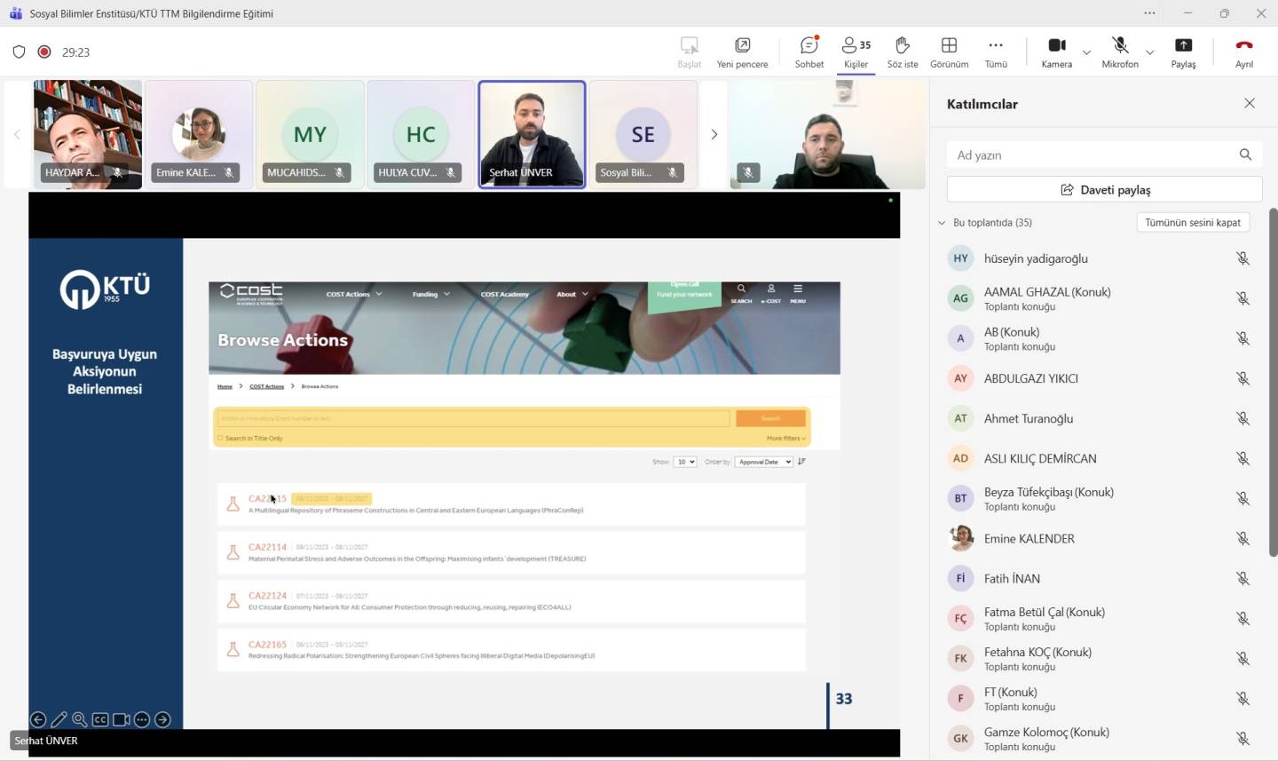This screenshot has width=1278, height=761.
Task: Click the Ad yazın search field
Action: coord(1092,155)
